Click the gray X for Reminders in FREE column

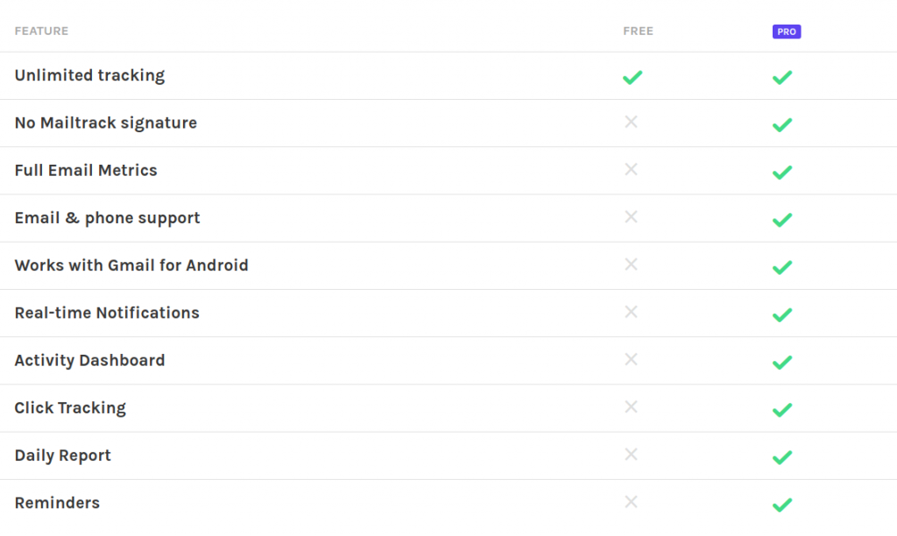point(631,502)
